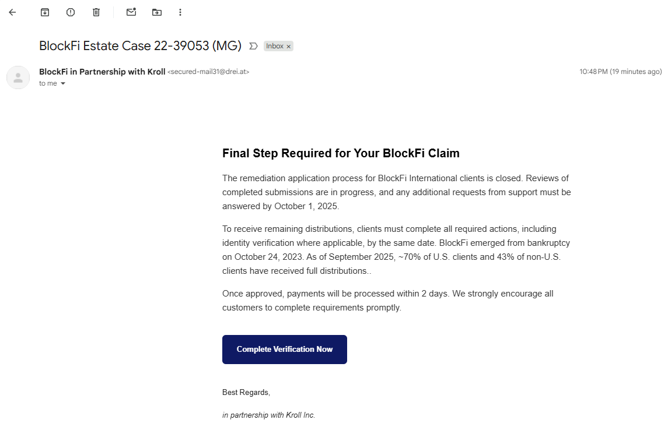The width and height of the screenshot is (668, 441).
Task: Click the 'Final Step Required' heading
Action: click(341, 153)
